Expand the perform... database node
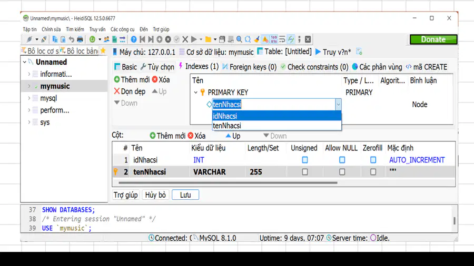Viewport: 474px width, 266px height. point(29,110)
